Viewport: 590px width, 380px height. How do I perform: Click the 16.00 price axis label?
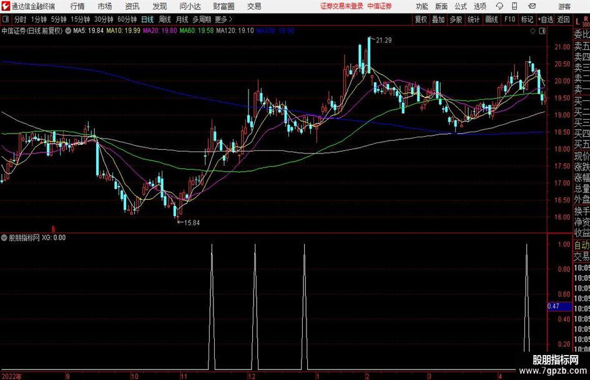click(562, 217)
